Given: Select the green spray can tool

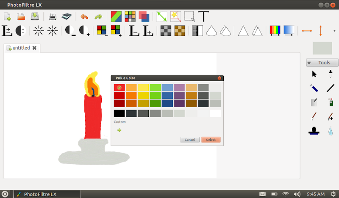Looking at the screenshot, I should (331, 102).
